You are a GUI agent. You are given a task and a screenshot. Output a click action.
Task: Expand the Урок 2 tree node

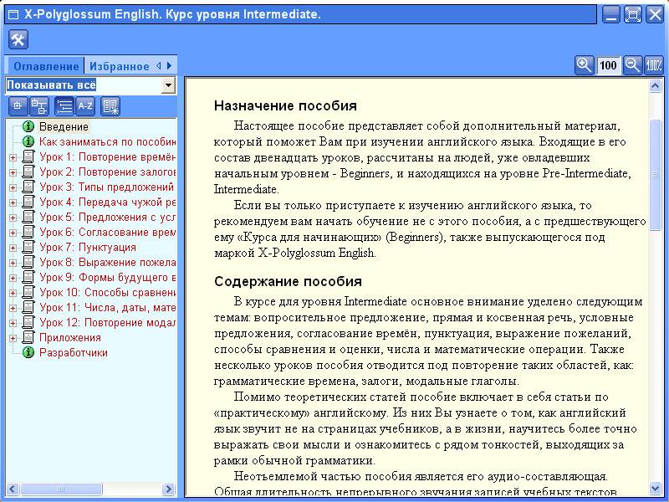13,172
